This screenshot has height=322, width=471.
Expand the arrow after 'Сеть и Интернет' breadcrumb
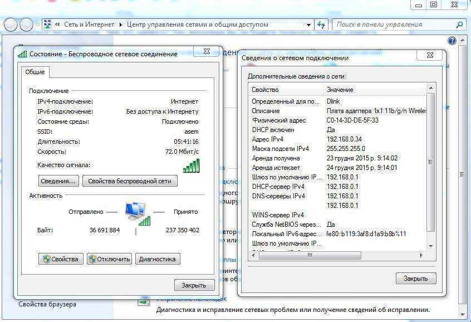[x=121, y=25]
